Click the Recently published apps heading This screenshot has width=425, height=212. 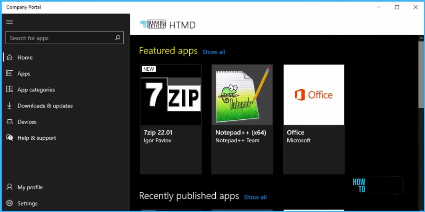[x=189, y=196]
